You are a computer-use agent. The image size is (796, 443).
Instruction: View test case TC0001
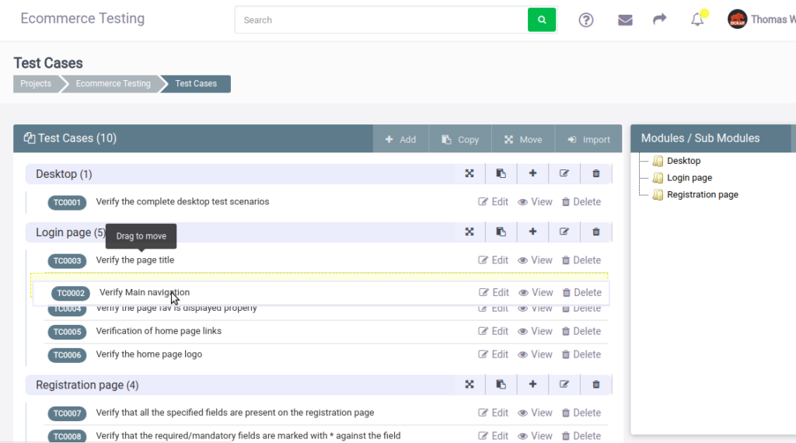(535, 202)
